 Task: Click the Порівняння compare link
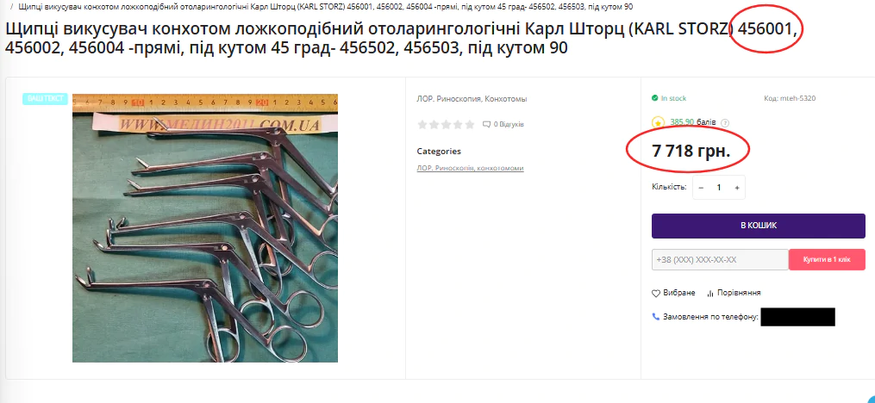(x=739, y=293)
